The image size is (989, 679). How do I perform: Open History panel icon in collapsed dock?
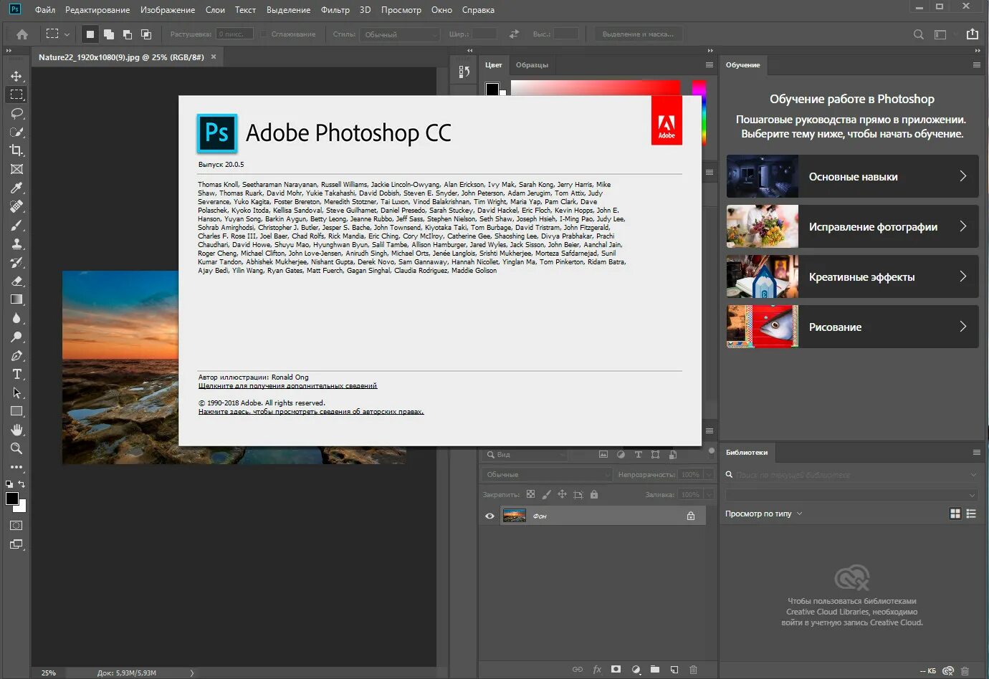tap(464, 72)
